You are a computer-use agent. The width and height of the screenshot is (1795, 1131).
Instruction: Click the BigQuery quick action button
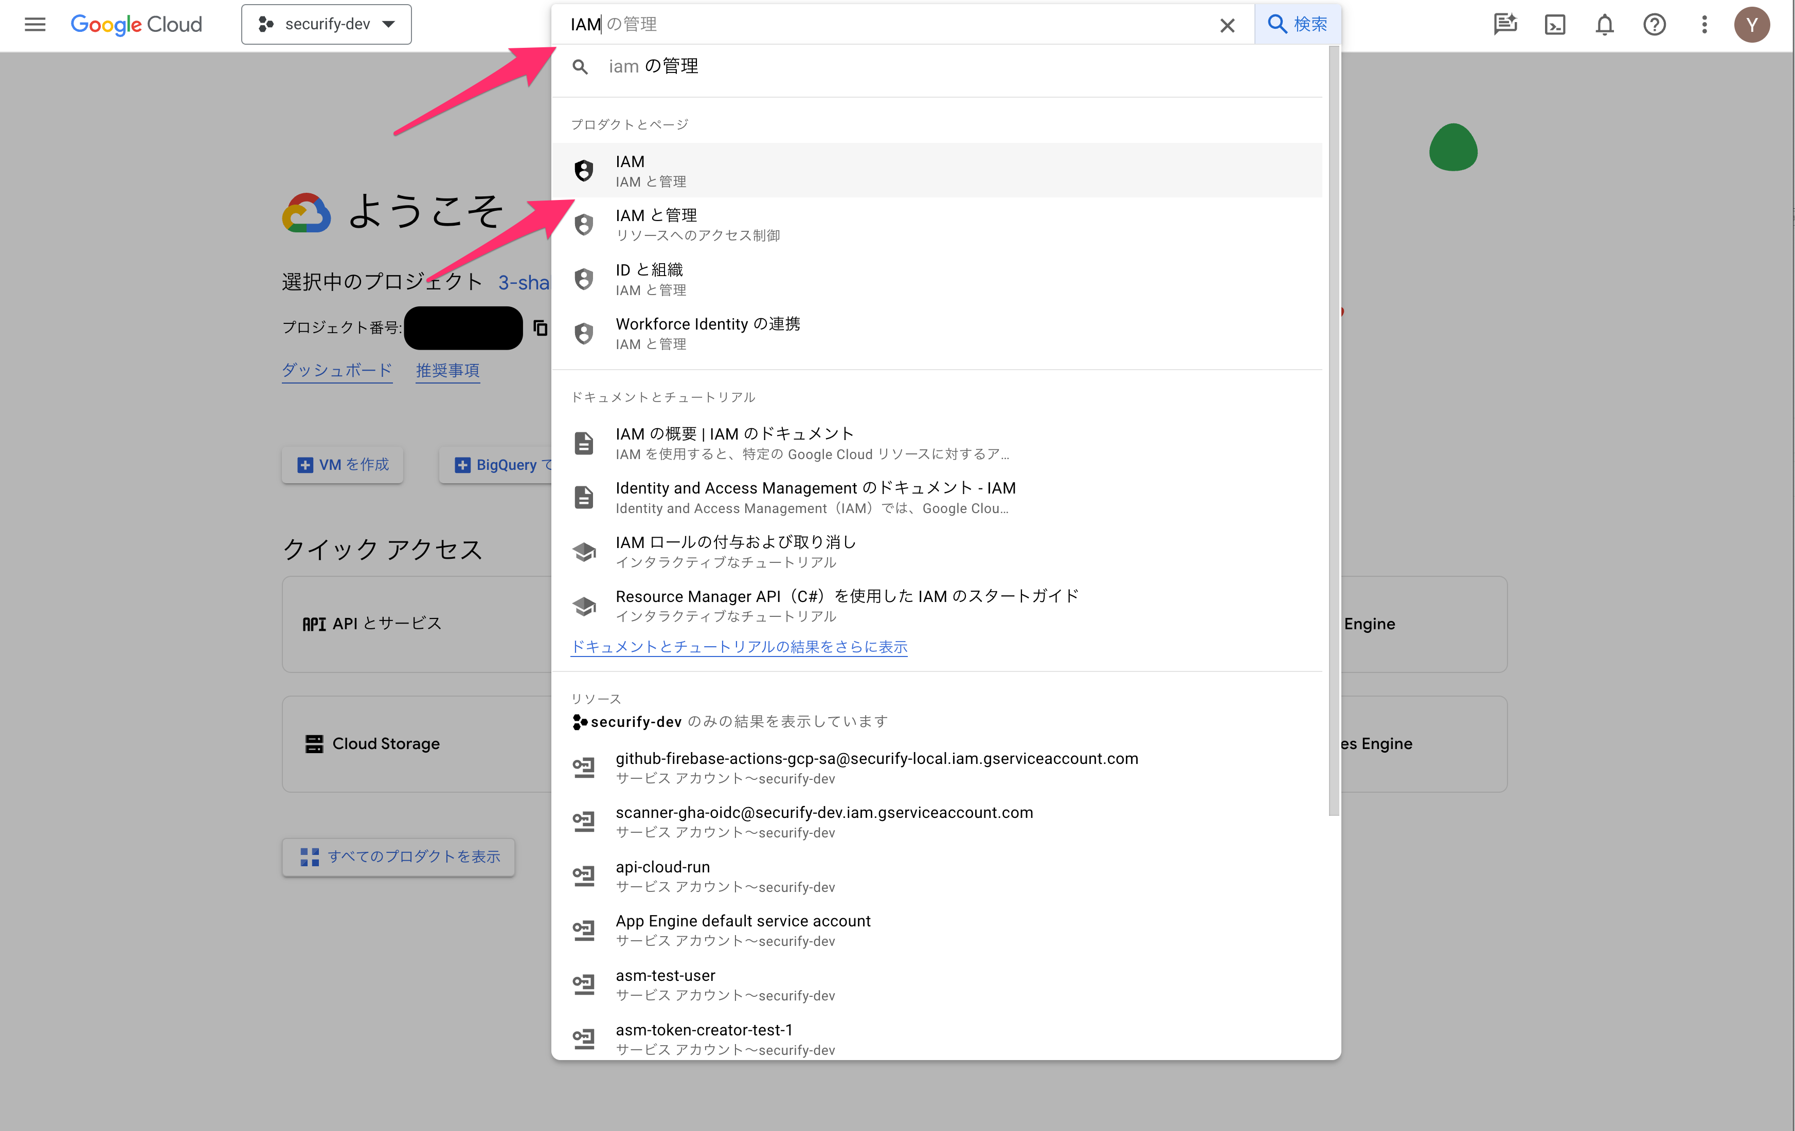pos(496,465)
